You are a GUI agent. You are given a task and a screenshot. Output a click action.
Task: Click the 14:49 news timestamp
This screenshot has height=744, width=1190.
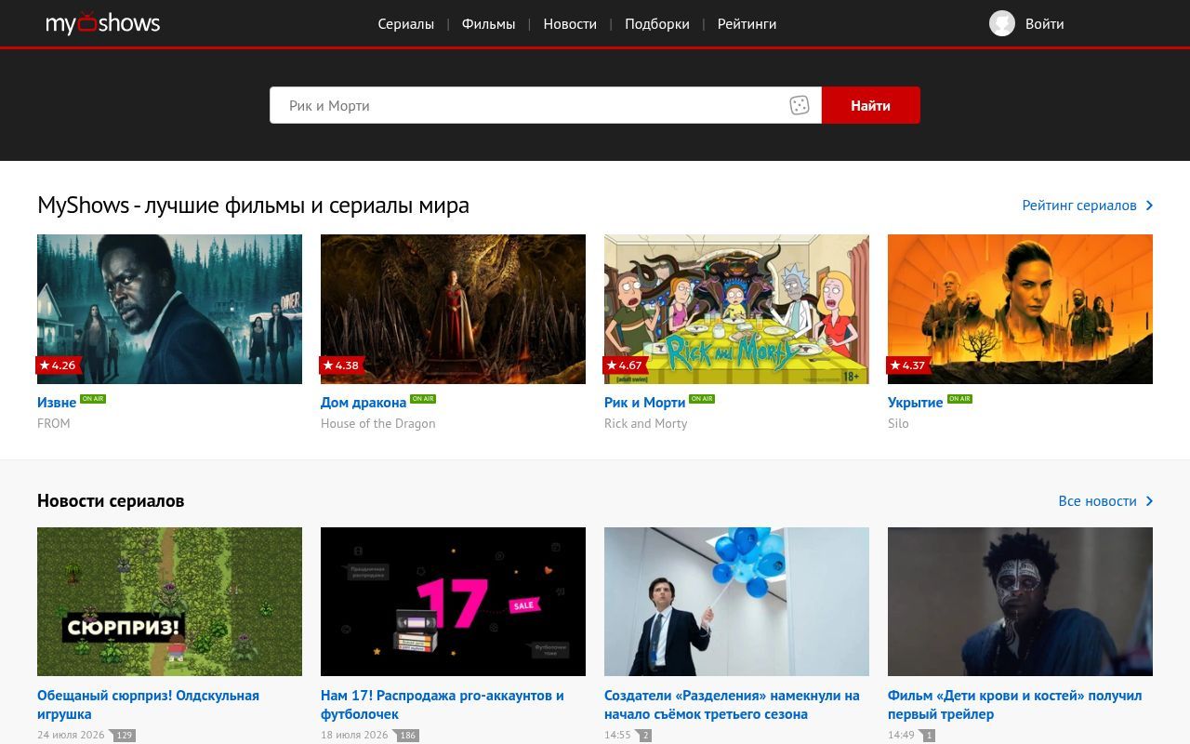point(901,735)
